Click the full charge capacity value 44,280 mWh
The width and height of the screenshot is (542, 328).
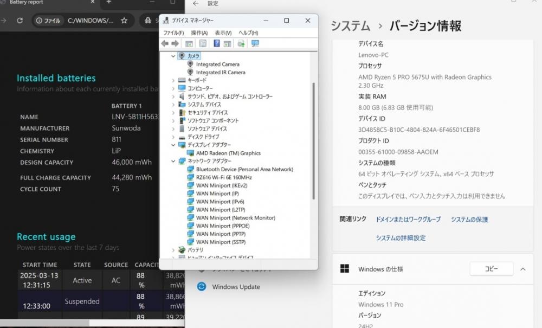click(132, 177)
